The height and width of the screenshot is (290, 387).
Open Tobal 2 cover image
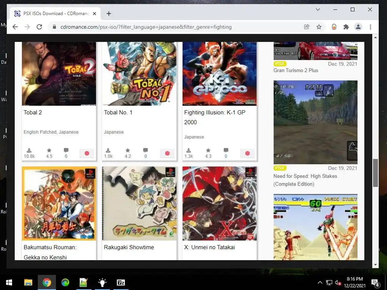(59, 74)
